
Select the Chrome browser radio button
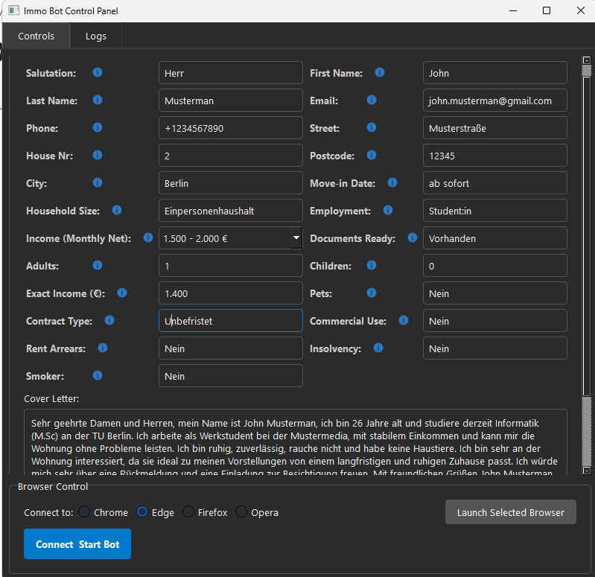point(85,512)
